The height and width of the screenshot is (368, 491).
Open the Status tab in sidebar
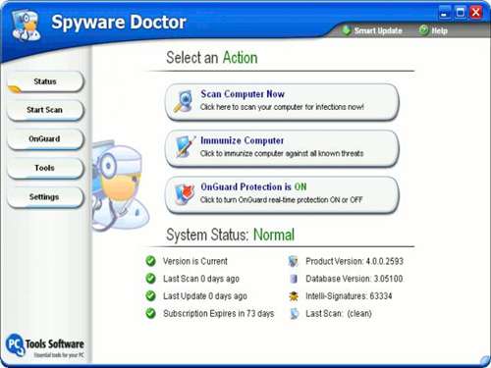[x=45, y=81]
